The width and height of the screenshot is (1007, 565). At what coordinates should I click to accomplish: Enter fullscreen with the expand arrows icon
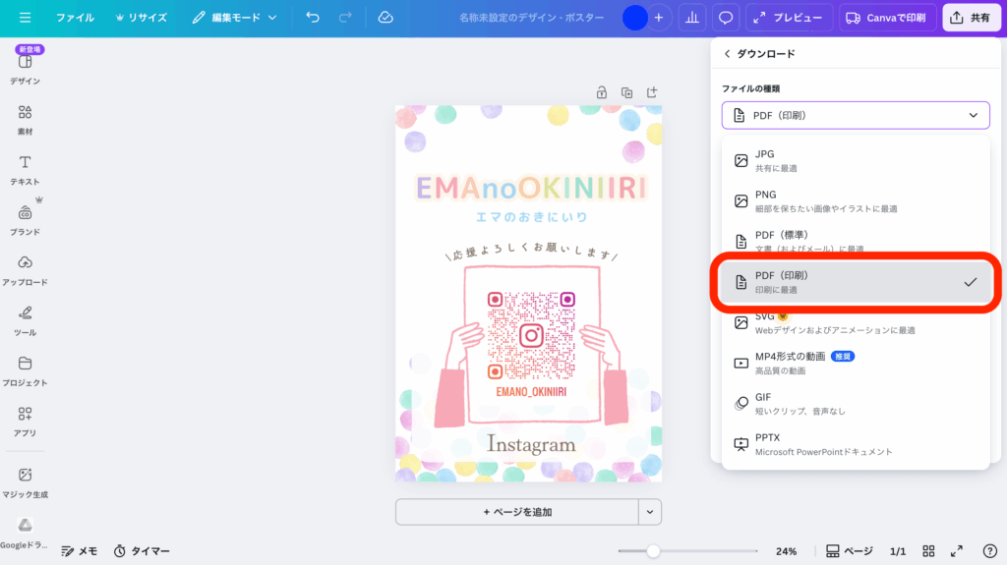957,551
